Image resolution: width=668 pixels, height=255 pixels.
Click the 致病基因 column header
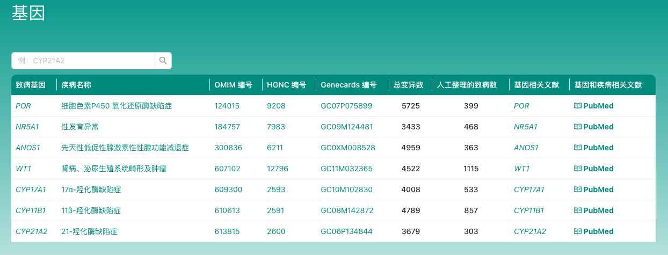click(31, 85)
